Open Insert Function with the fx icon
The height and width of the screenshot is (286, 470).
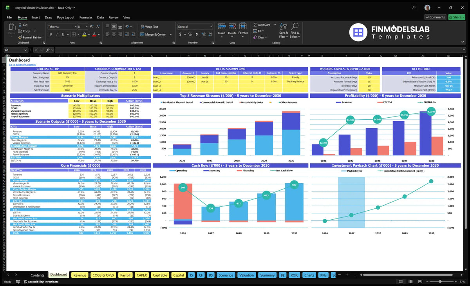coord(48,50)
